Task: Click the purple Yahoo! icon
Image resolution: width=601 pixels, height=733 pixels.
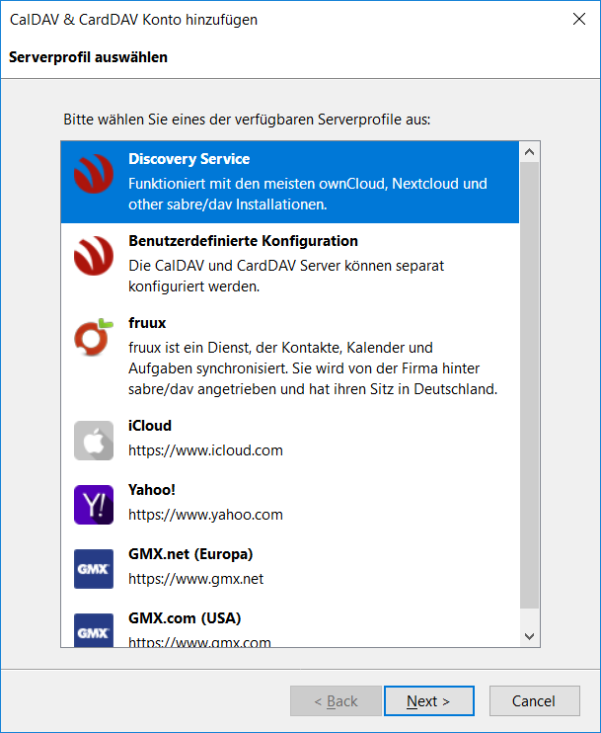Action: coord(94,505)
